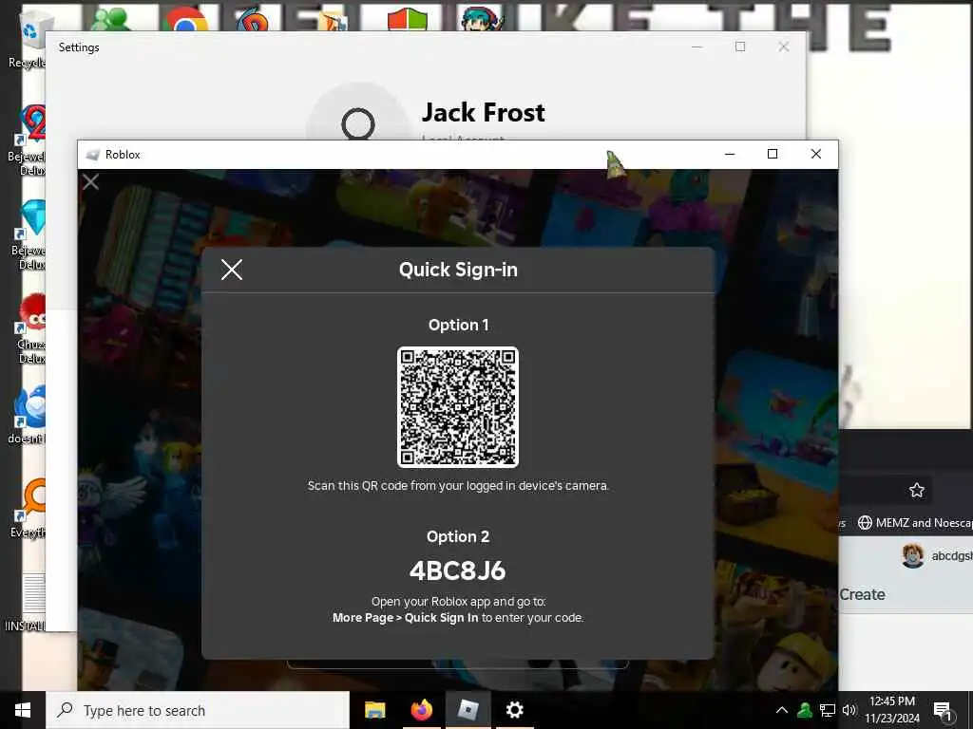Screen dimensions: 973x729
Task: Click the Chrome desktop icon
Action: [x=185, y=20]
